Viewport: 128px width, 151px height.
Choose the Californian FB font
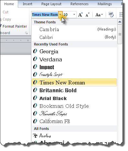point(74,121)
